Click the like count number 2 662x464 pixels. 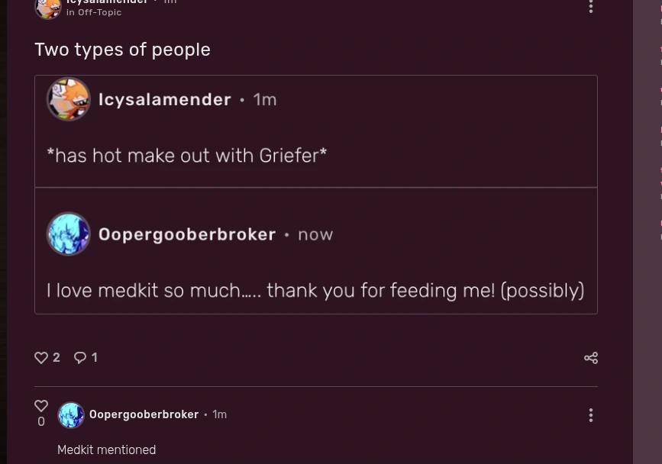pos(56,357)
